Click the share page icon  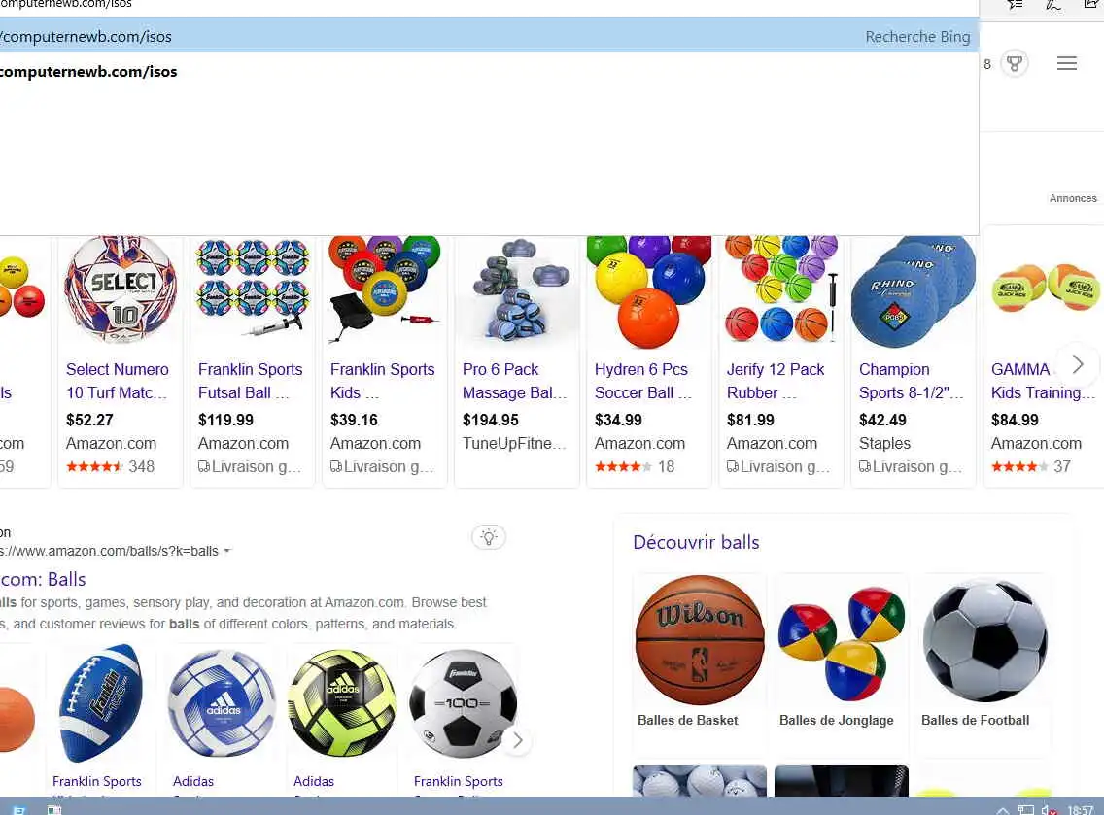click(x=1090, y=4)
